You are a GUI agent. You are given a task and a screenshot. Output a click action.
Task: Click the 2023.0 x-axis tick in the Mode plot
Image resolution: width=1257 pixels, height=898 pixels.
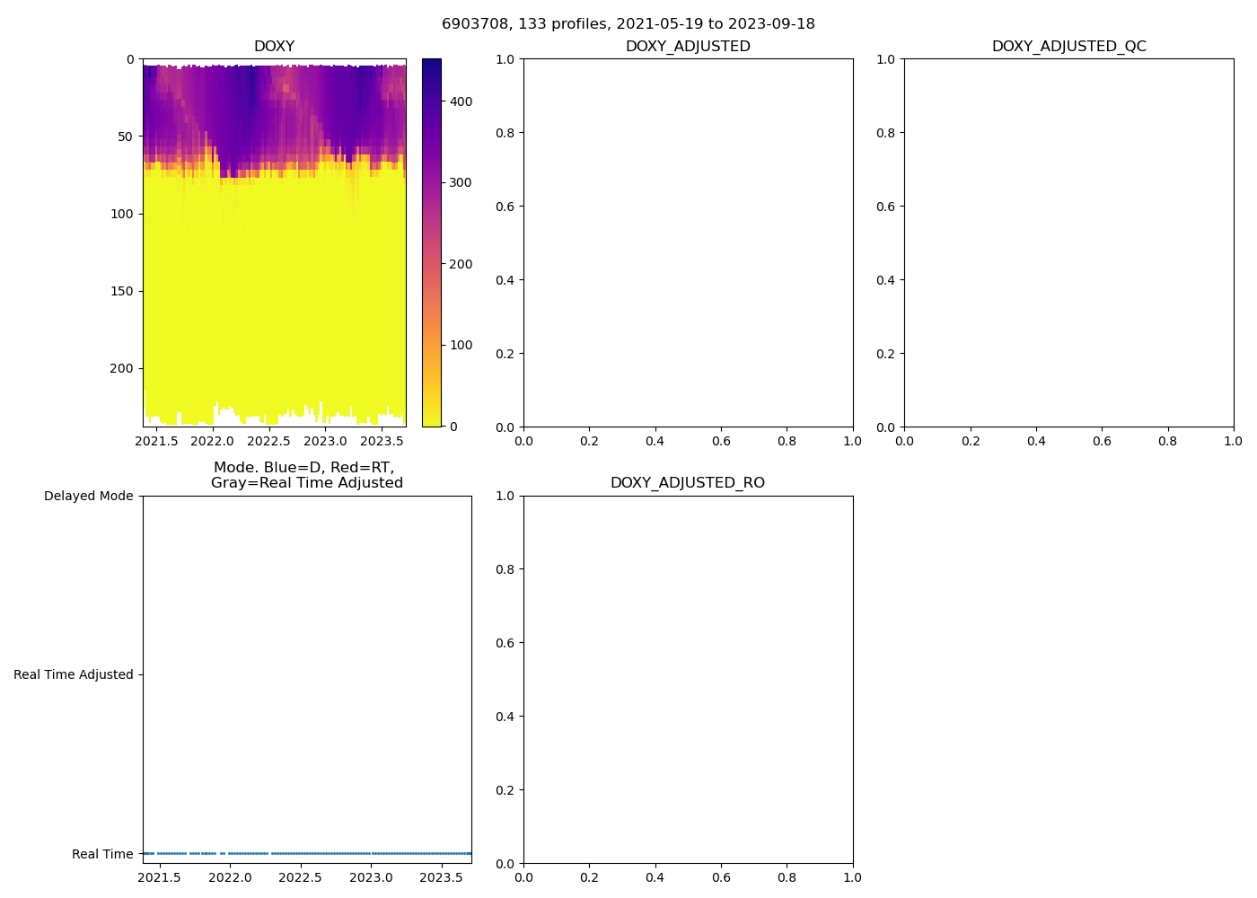pos(371,877)
